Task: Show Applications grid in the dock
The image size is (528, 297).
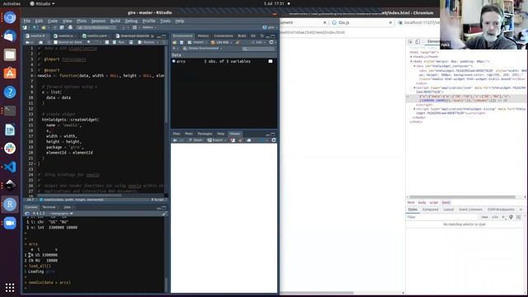Action: 10,287
